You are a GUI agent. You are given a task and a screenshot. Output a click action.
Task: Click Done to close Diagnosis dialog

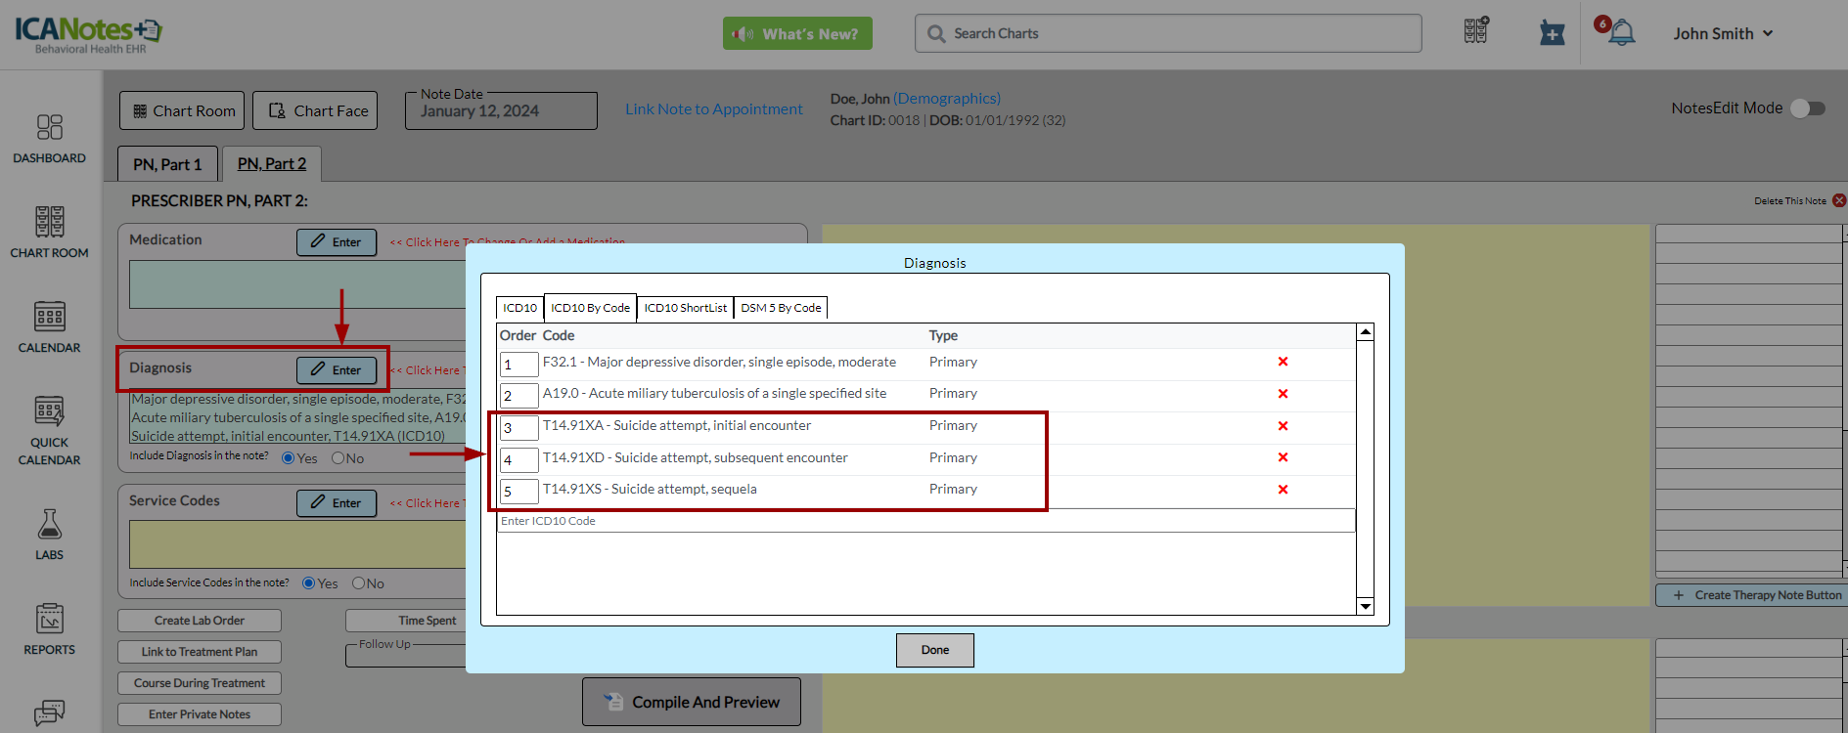(x=934, y=650)
